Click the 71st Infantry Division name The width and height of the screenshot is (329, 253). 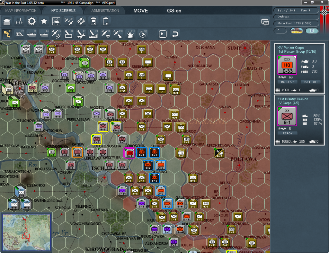(293, 99)
